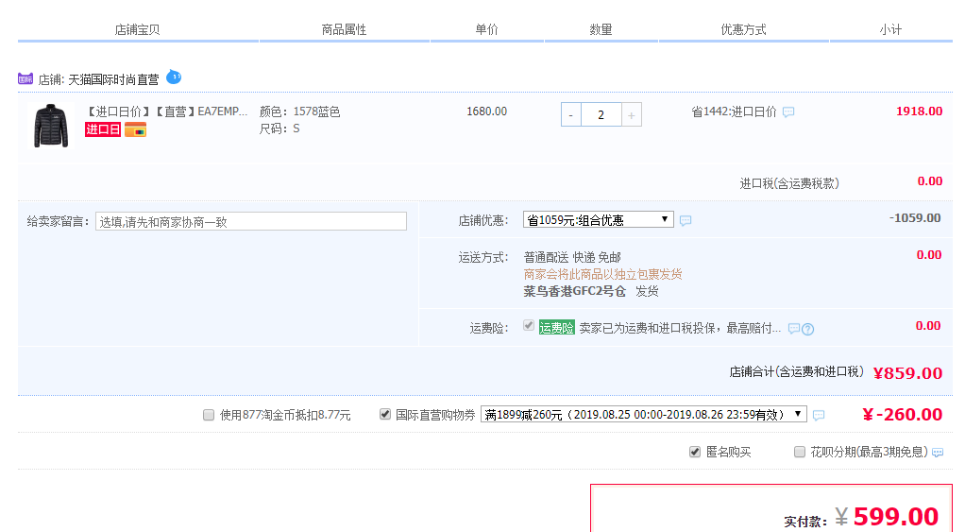Viewport: 965px width, 532px height.
Task: Open comment bubble beside 店铺优惠 dropdown
Action: click(685, 220)
